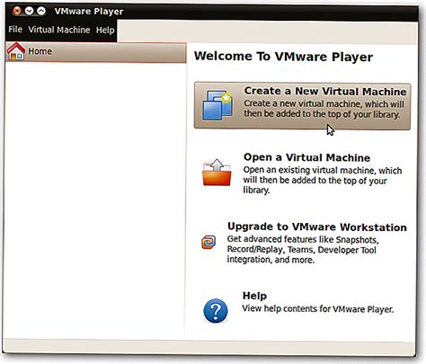Click the Help heading in welcome pane
Screen dimensions: 426x364
coord(254,296)
